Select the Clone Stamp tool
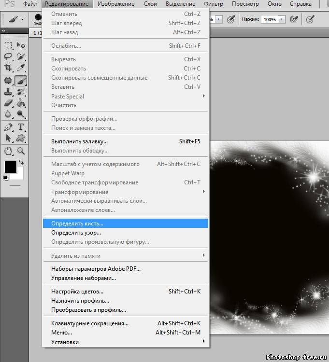329x362 pixels. point(8,92)
